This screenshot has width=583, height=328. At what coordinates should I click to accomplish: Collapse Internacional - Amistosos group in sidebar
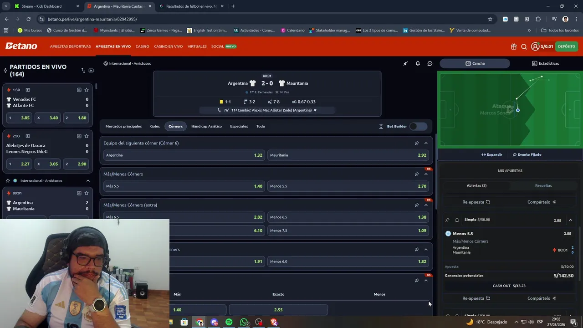tap(88, 181)
